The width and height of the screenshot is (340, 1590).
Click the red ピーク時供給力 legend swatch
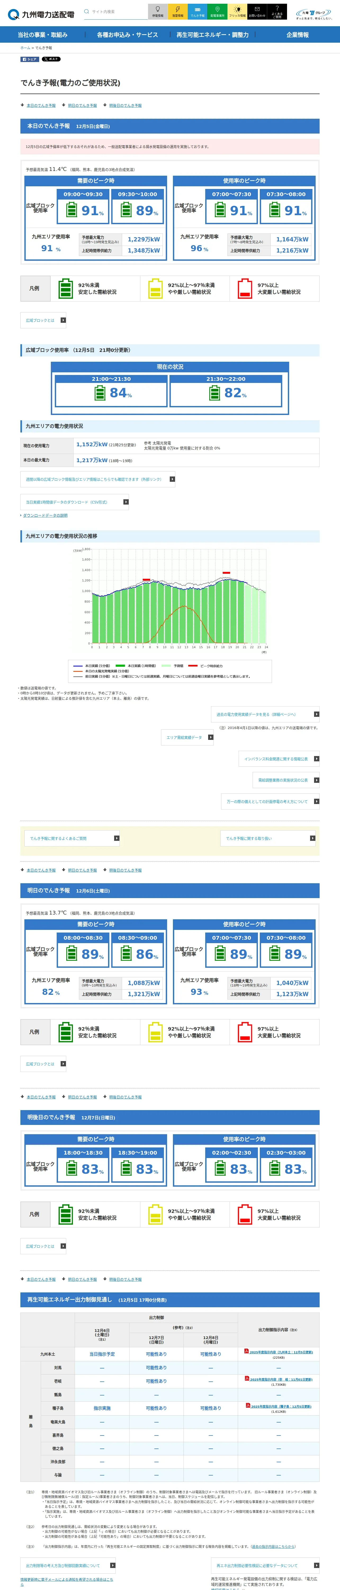(193, 666)
